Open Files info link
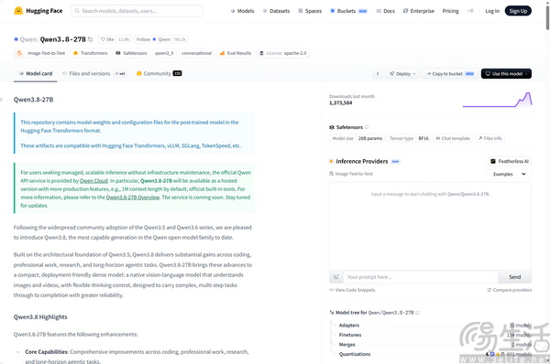550x364 pixels. tap(490, 138)
